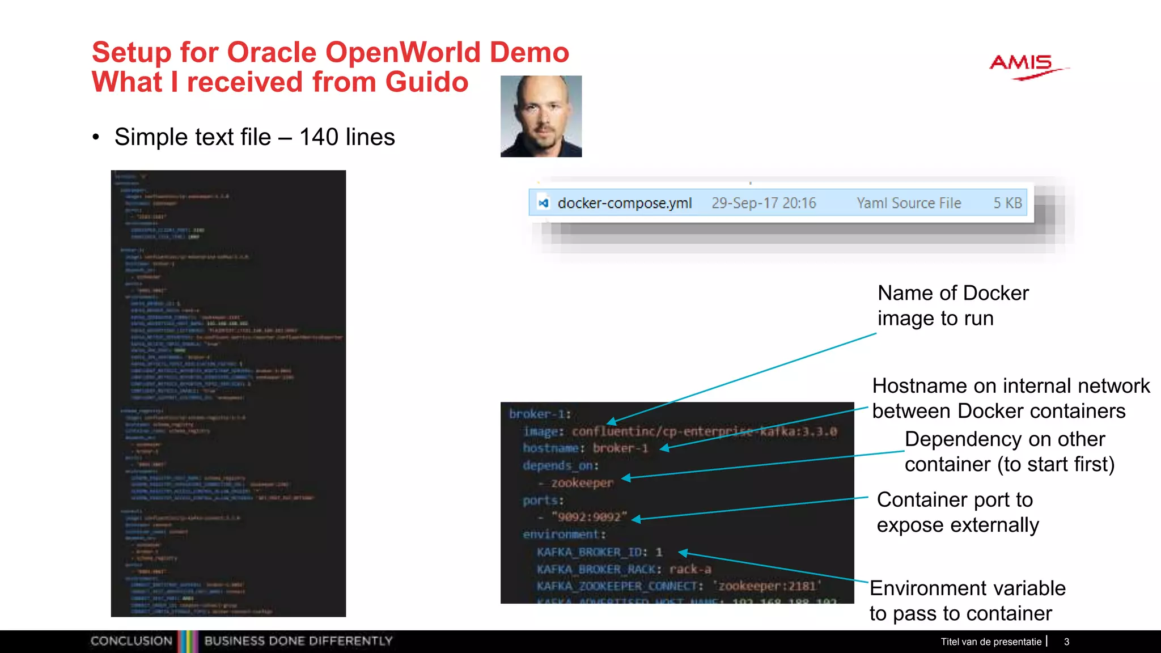
Task: Click the 'depends_on:' key in the snippet
Action: pyautogui.click(x=561, y=465)
